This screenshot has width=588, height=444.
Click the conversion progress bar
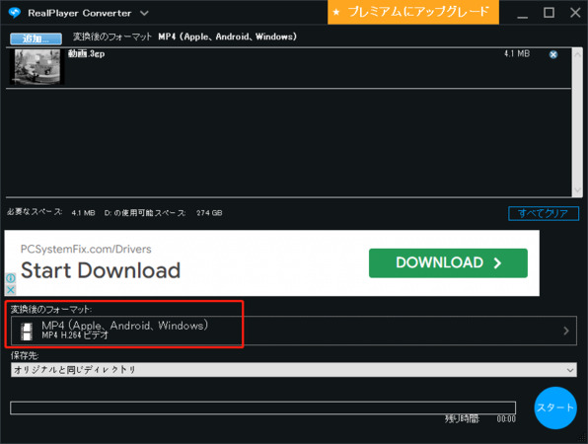coord(262,407)
